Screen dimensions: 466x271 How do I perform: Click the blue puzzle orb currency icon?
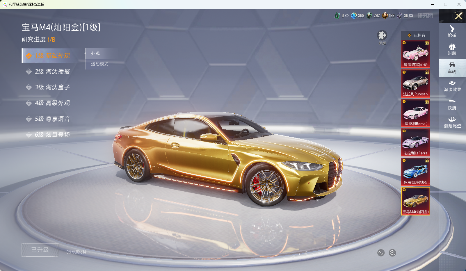(x=354, y=15)
